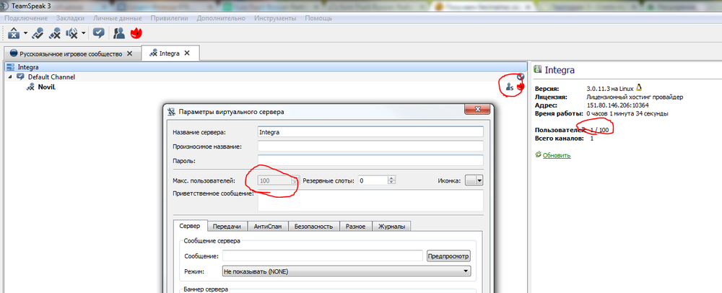Select the Integra server tab
The image size is (722, 293).
[x=170, y=53]
